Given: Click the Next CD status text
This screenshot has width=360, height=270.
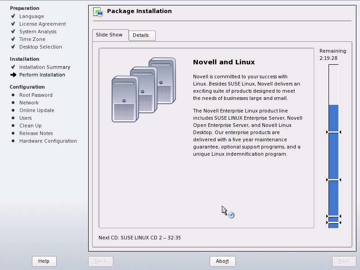Looking at the screenshot, I should 139,238.
